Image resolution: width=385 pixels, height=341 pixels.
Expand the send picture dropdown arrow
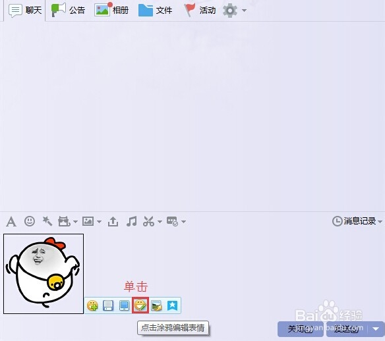[99, 222]
